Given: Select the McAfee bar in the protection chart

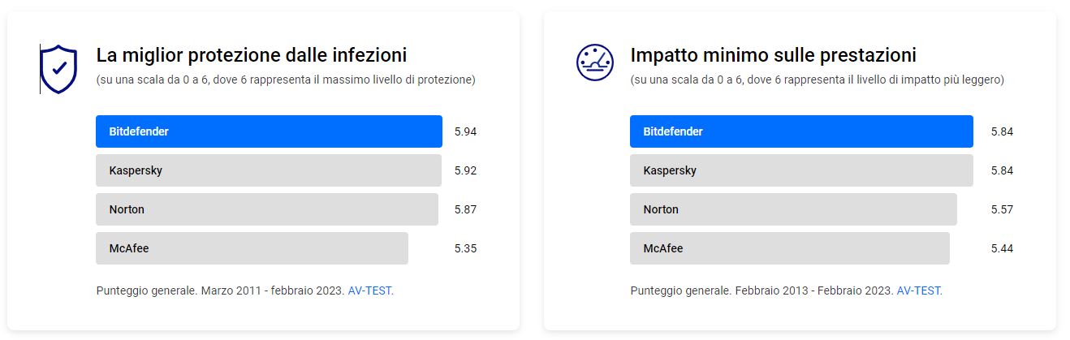Looking at the screenshot, I should tap(252, 248).
